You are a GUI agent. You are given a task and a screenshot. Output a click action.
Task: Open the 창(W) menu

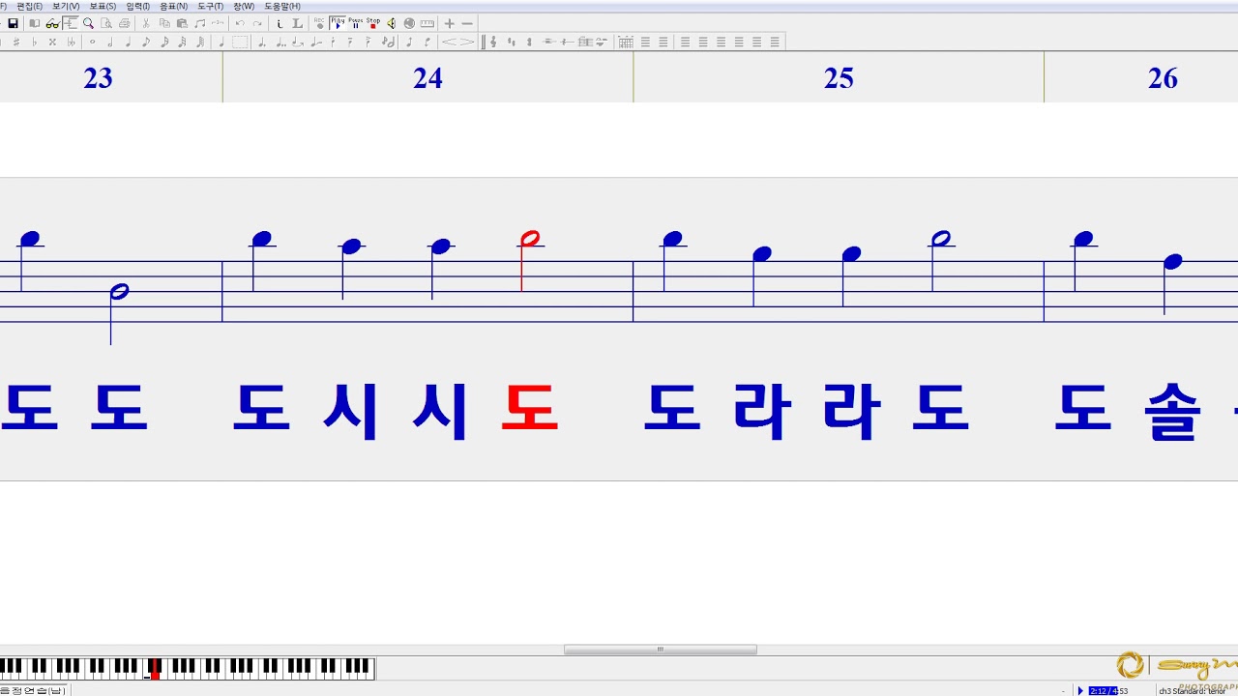point(244,6)
